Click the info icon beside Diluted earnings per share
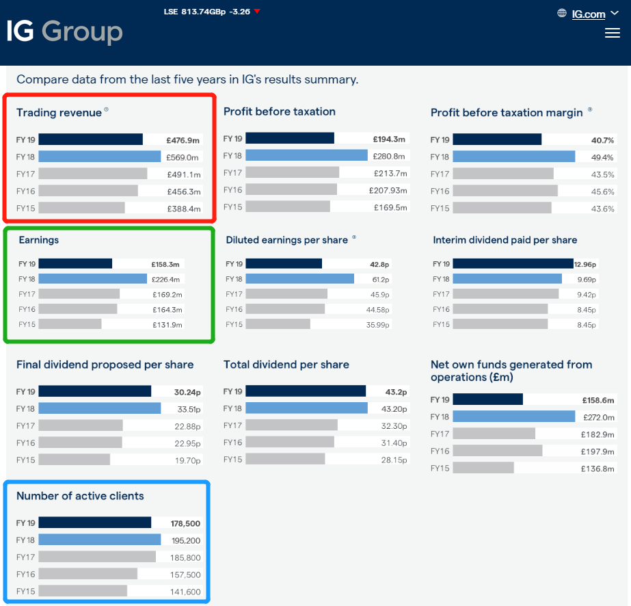 tap(354, 237)
